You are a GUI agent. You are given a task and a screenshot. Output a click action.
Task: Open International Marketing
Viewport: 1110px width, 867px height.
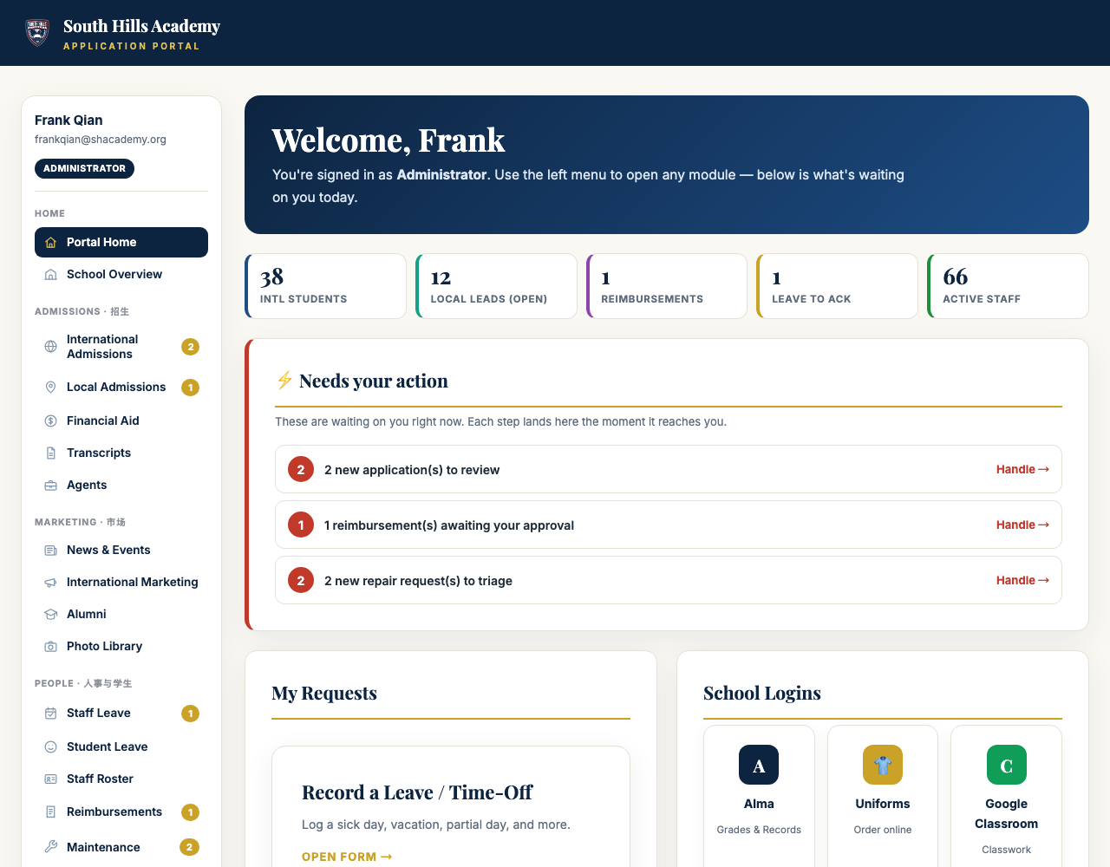coord(121,583)
